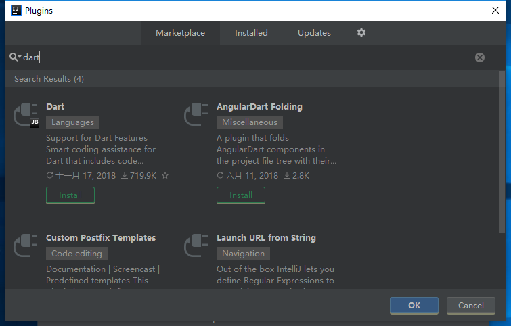
Task: Switch to the Installed tab
Action: tap(251, 32)
